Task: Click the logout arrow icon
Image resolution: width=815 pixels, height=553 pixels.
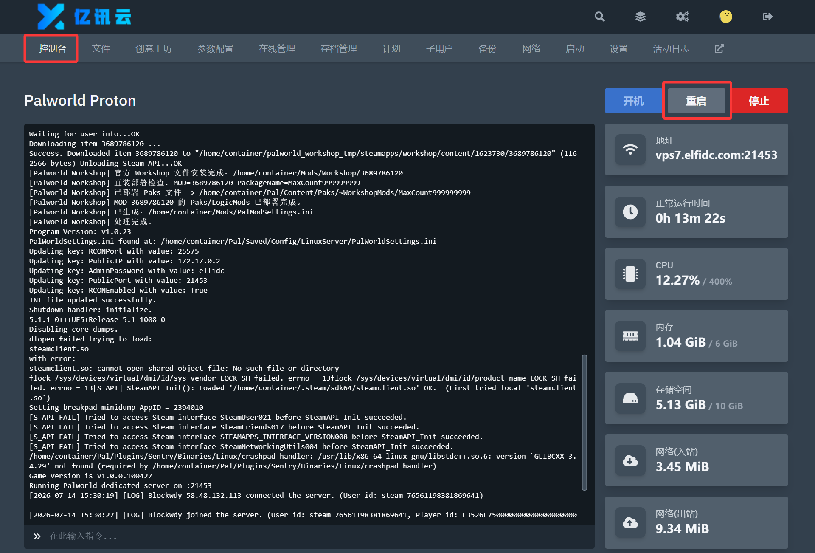Action: click(767, 17)
